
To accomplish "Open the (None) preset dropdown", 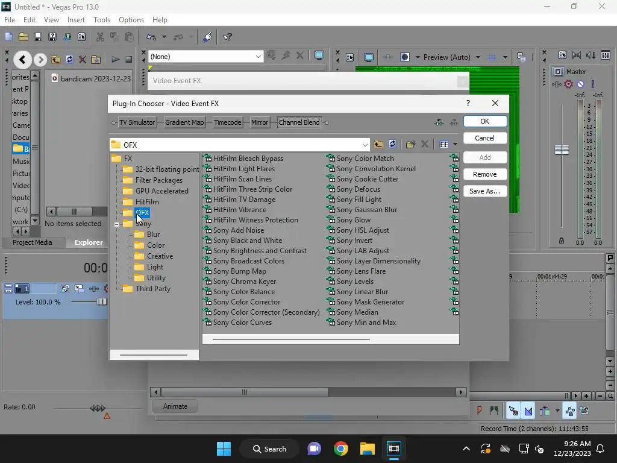I will [258, 57].
